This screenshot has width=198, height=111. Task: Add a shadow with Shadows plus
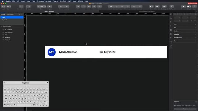click(196, 34)
